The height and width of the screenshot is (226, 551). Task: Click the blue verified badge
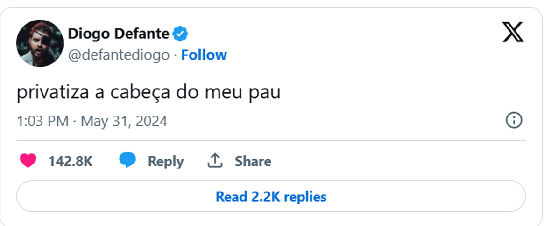coord(180,34)
